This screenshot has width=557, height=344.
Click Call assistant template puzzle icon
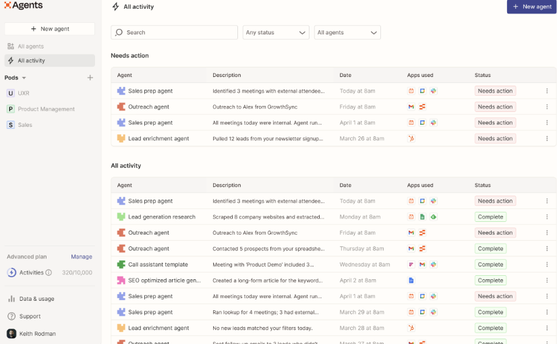coord(121,264)
